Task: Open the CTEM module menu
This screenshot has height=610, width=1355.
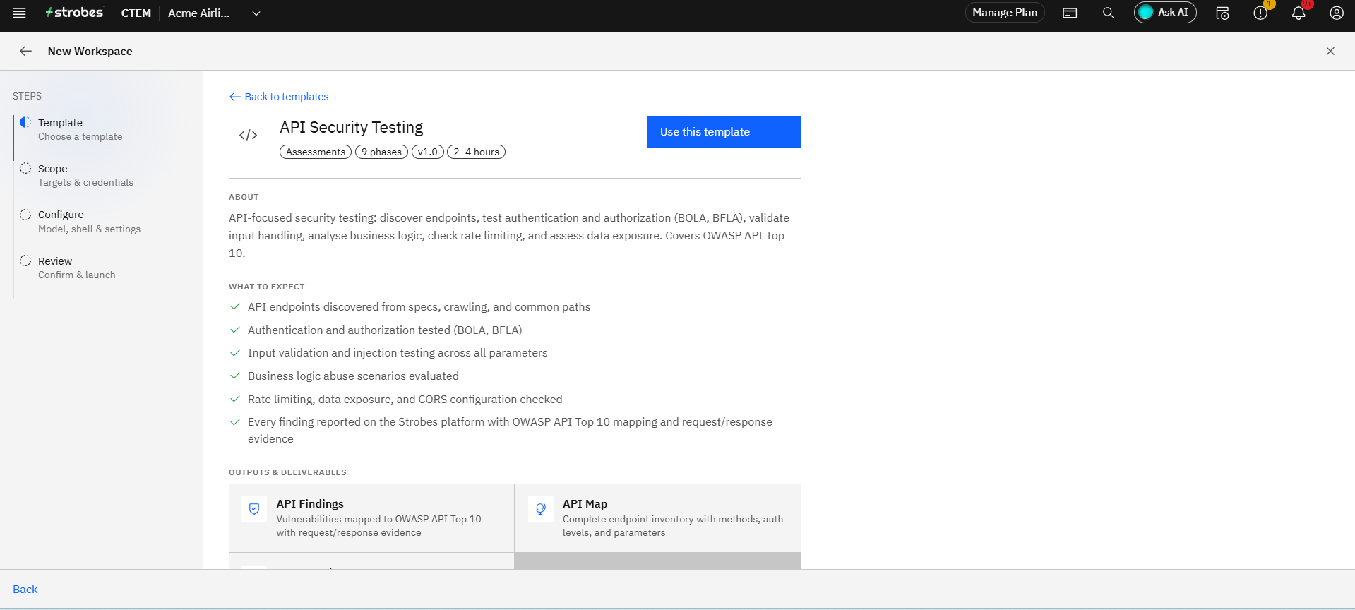Action: coord(136,13)
